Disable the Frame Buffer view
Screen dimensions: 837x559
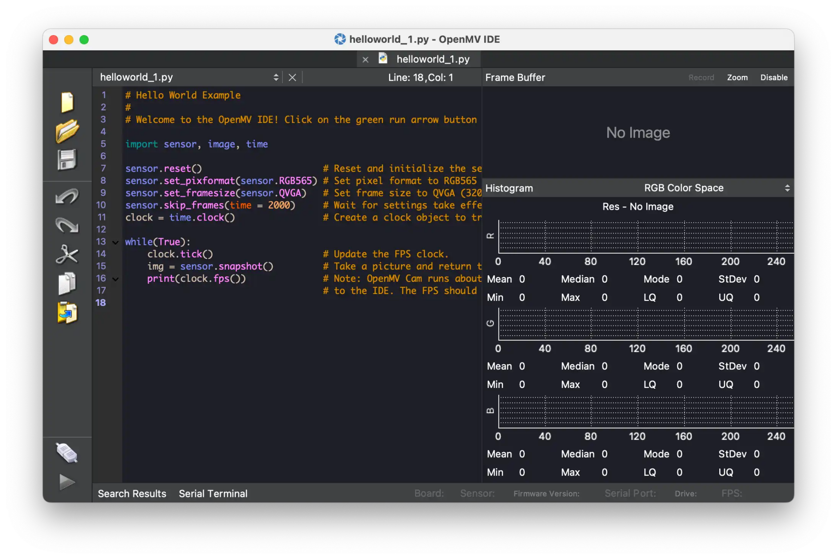point(774,77)
